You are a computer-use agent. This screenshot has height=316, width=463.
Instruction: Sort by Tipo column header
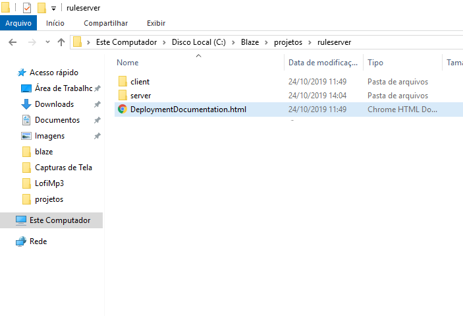375,63
